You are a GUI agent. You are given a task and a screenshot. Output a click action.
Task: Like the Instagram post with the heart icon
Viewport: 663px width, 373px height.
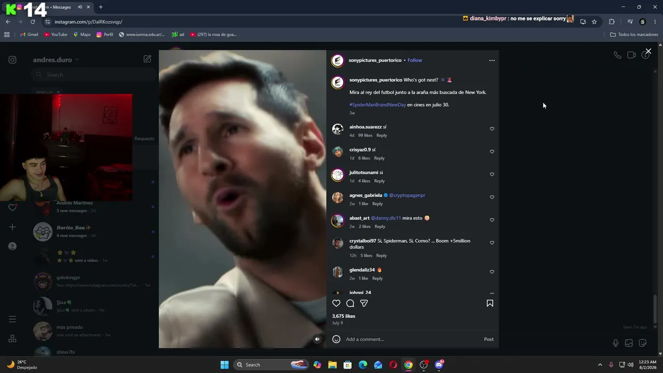click(x=336, y=303)
